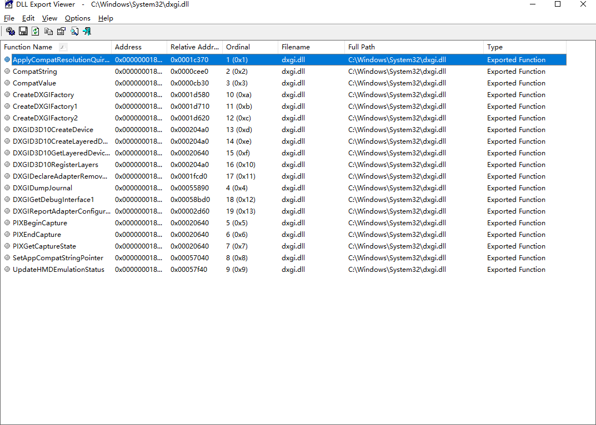Select the DXGID3D10GetLayeredDevic... function name

[x=61, y=153]
